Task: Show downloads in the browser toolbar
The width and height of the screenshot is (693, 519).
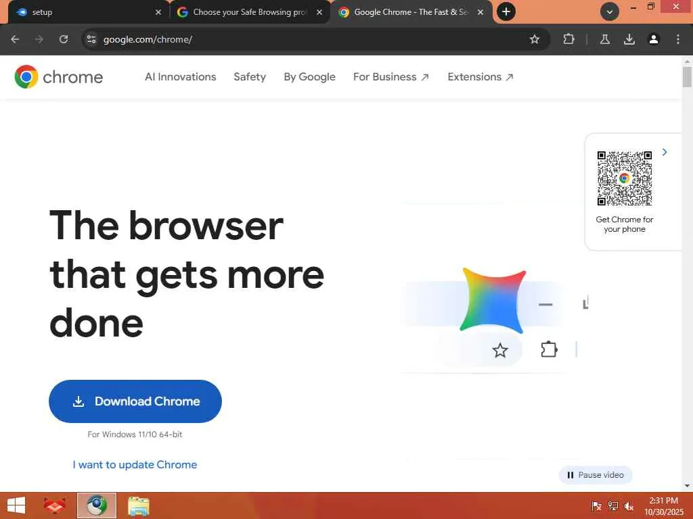Action: pos(629,39)
